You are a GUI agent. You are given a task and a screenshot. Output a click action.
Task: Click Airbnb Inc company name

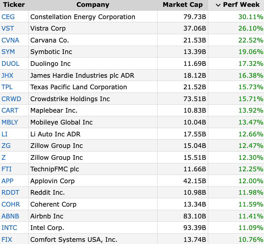point(47,216)
